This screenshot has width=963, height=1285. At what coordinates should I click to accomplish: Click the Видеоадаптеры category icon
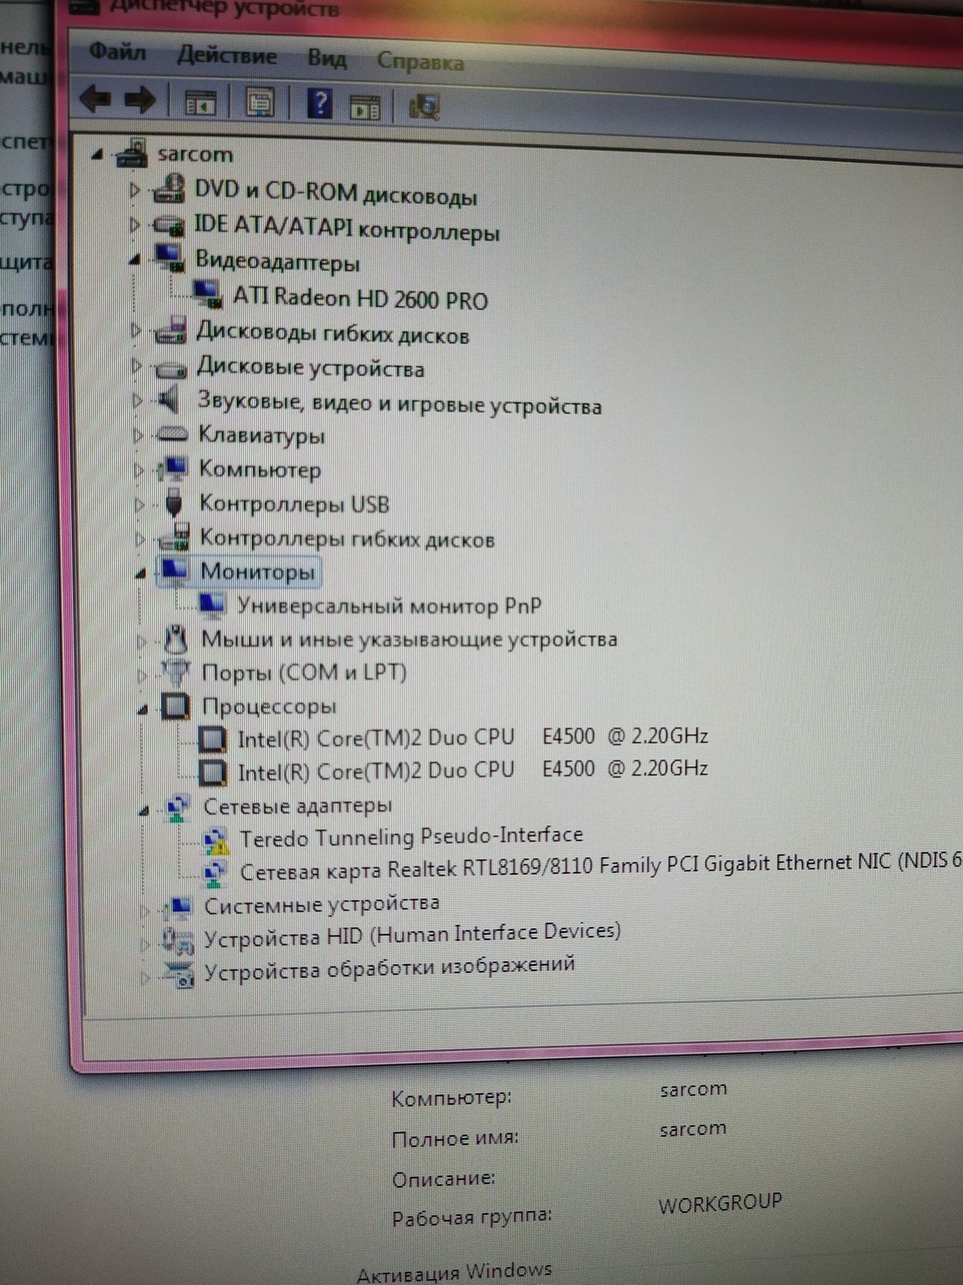point(169,258)
